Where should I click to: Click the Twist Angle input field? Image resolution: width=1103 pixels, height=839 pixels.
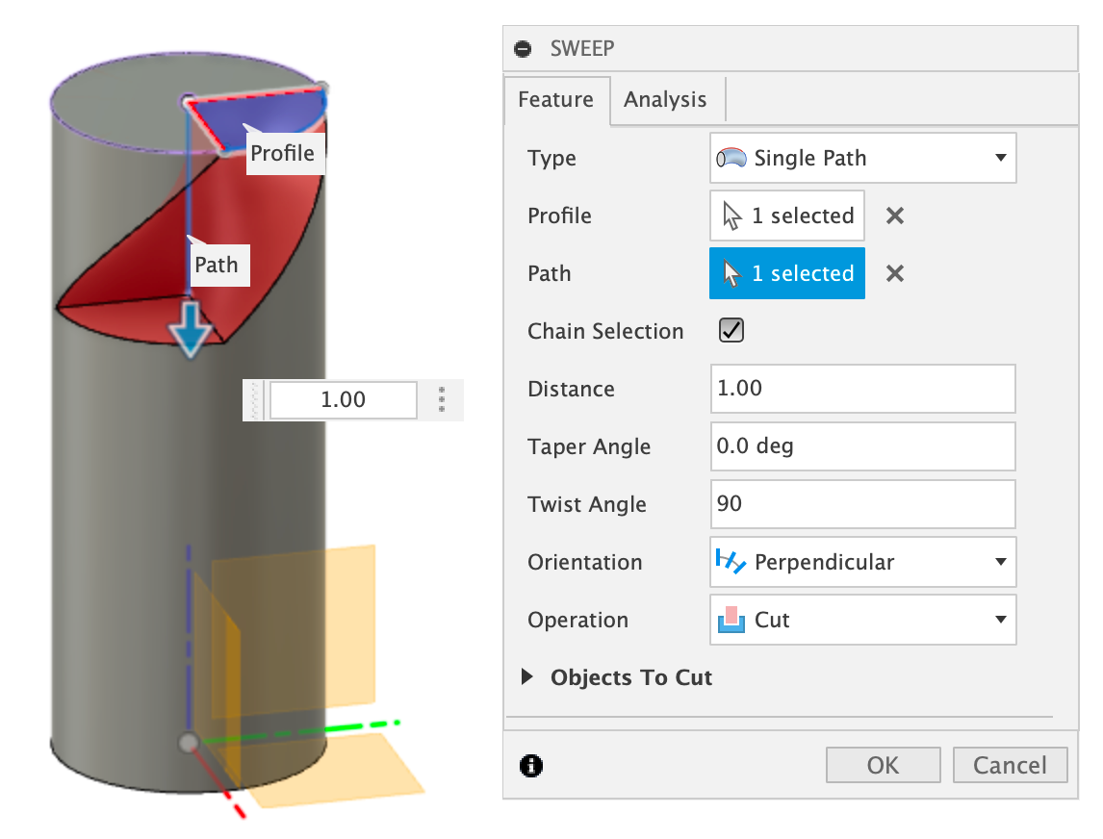click(862, 503)
